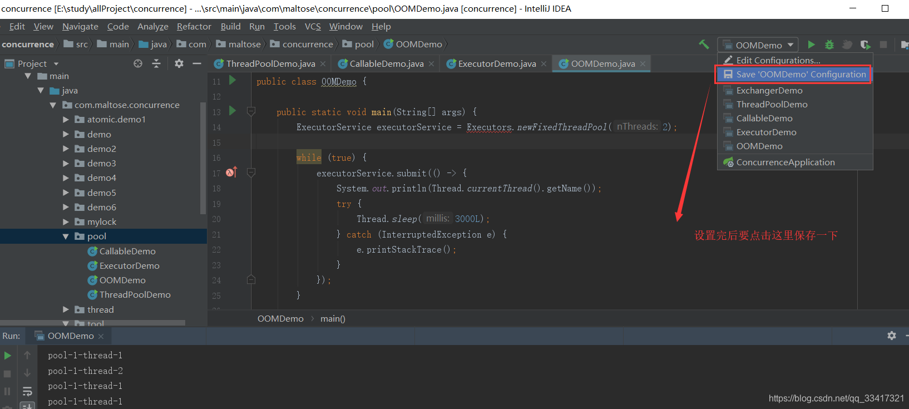Screen dimensions: 909x409
Task: Collapse com.maltose.concurrence package
Action: pyautogui.click(x=53, y=105)
